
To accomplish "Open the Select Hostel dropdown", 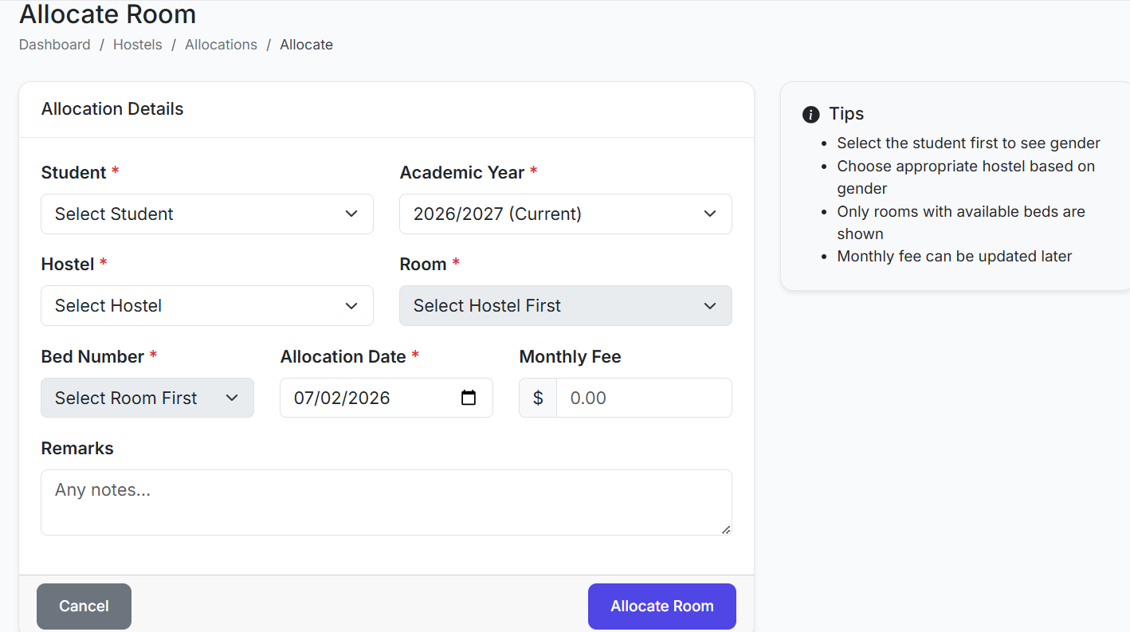I will pos(206,305).
